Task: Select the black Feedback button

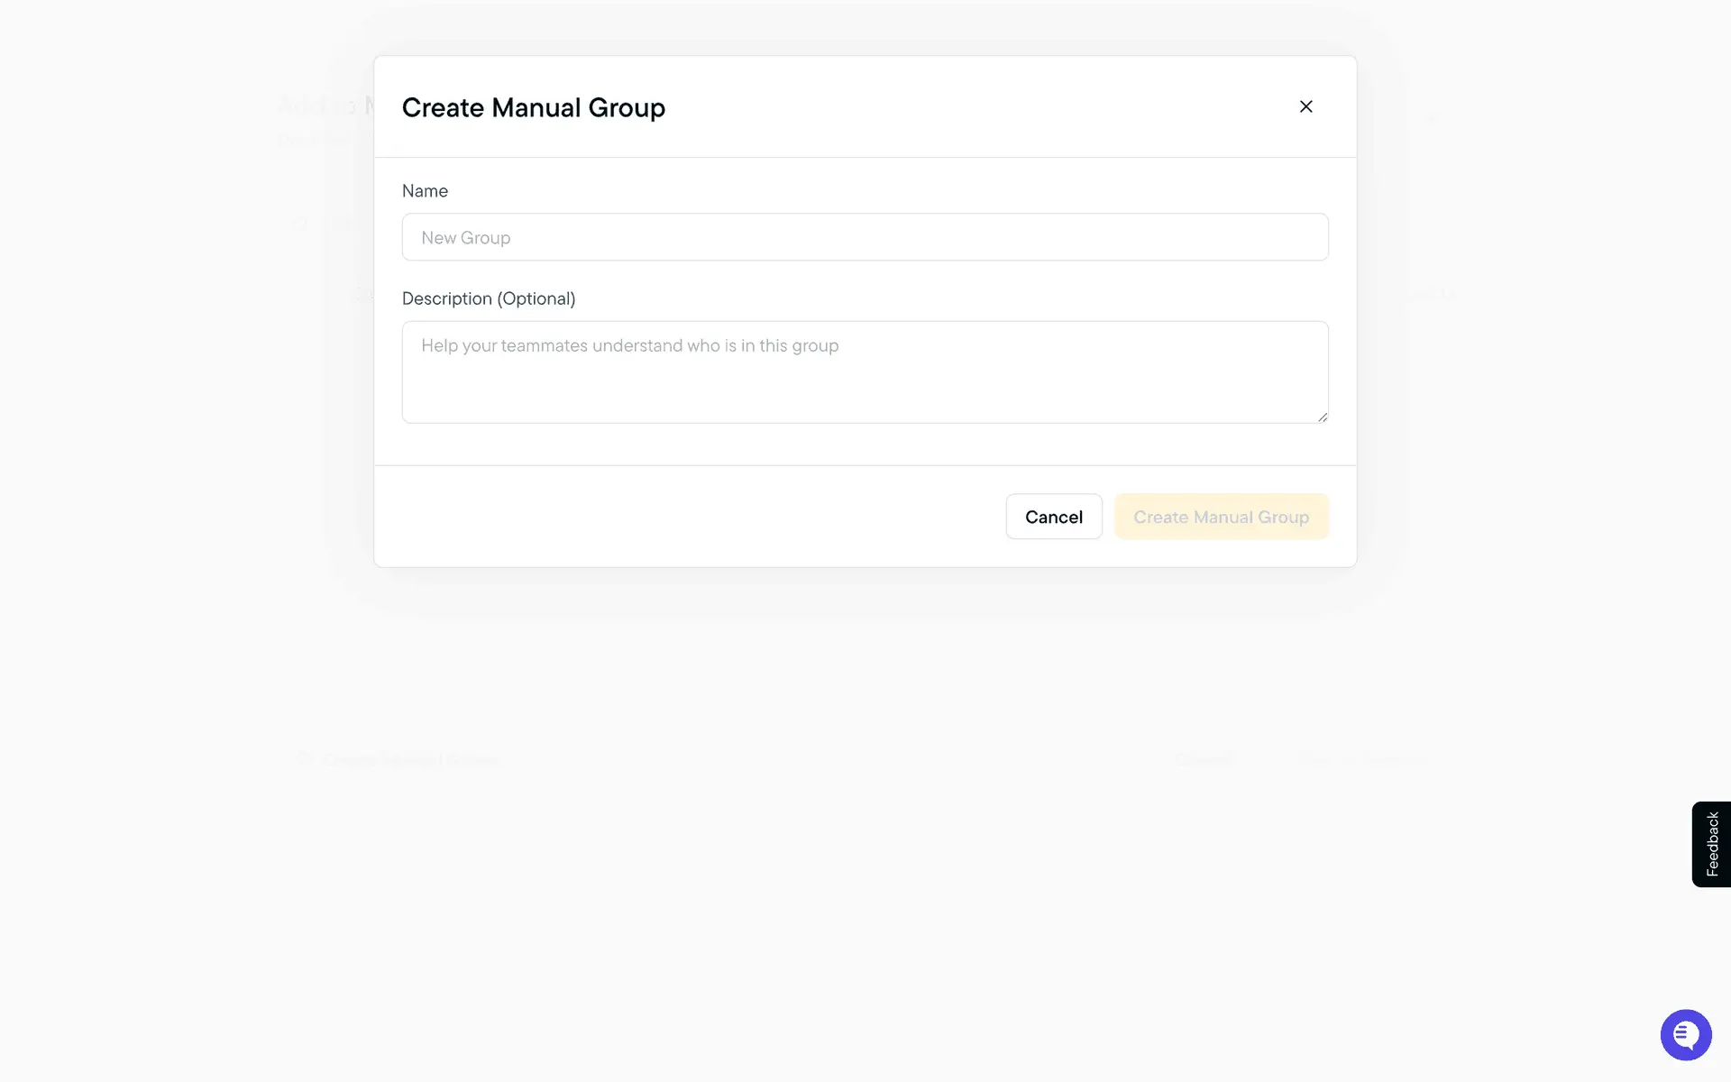Action: [x=1711, y=844]
